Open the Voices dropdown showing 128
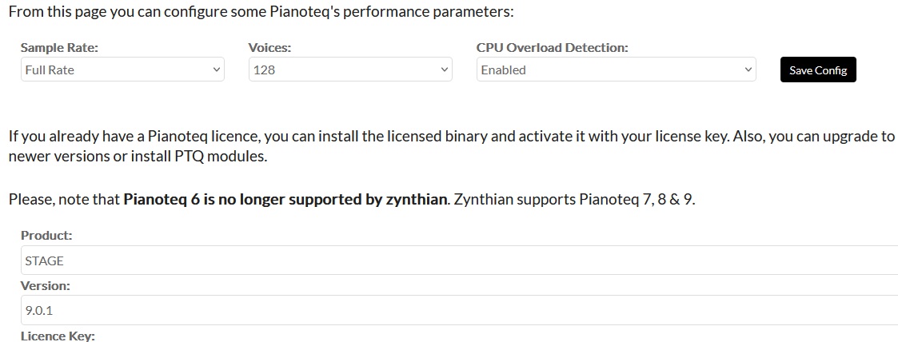The image size is (898, 342). tap(349, 70)
